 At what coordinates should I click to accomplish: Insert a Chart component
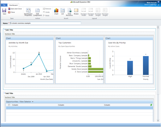tap(56, 11)
